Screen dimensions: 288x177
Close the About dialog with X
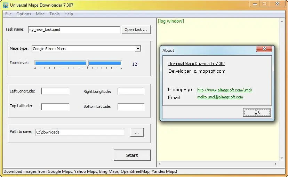(264, 49)
